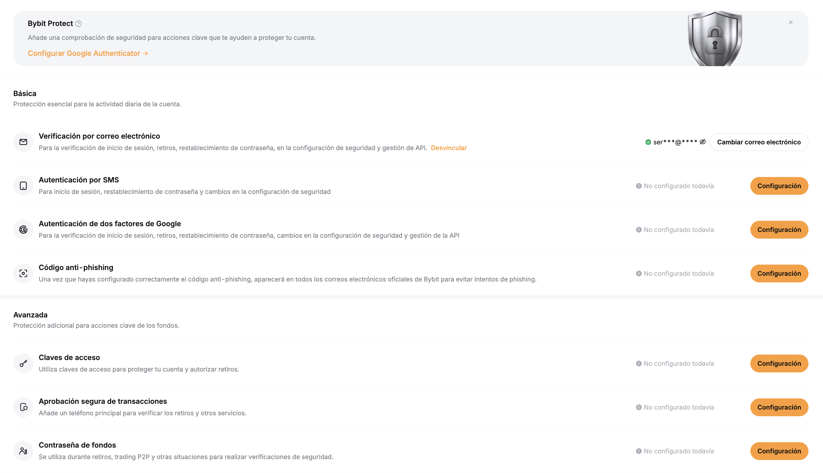Click 'Protección adicional para acciones clave' text

(x=96, y=326)
